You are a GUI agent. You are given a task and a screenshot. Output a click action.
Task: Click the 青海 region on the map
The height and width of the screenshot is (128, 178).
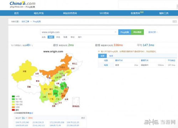37,81
